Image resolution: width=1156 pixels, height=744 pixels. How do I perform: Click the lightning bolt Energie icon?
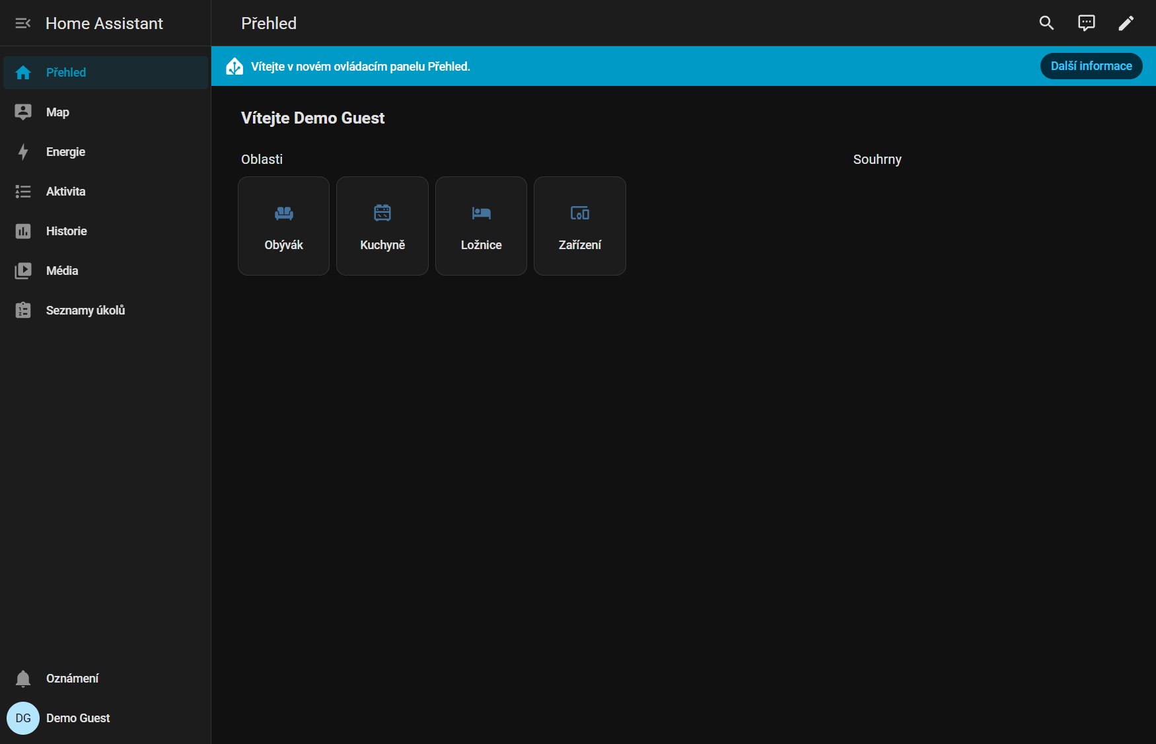23,152
